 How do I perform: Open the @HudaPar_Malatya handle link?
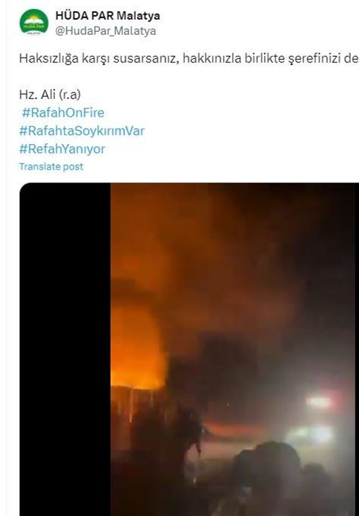[x=106, y=31]
